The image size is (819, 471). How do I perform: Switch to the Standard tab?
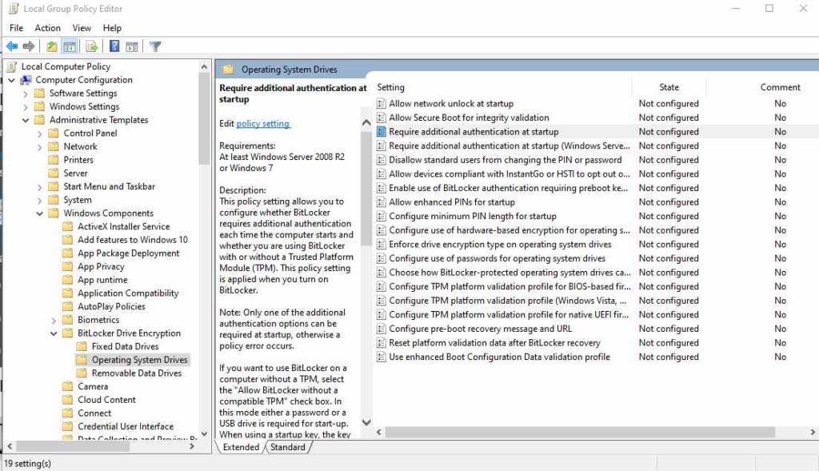coord(288,447)
